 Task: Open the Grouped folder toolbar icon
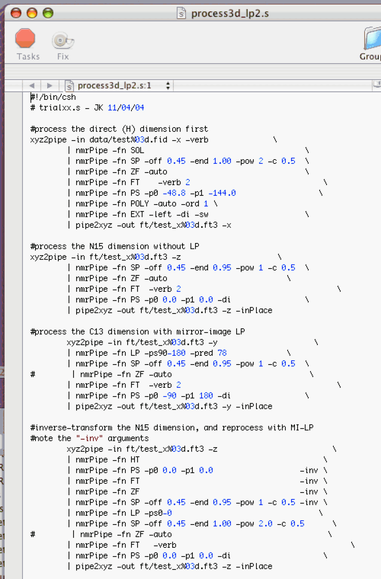click(x=372, y=39)
